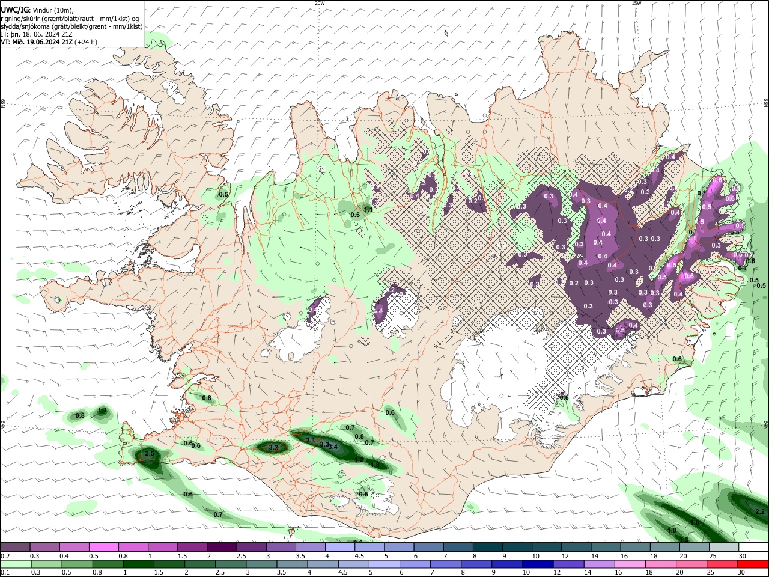Click the bright red 30 swatch, rain scale
769x577 pixels.
(x=753, y=564)
